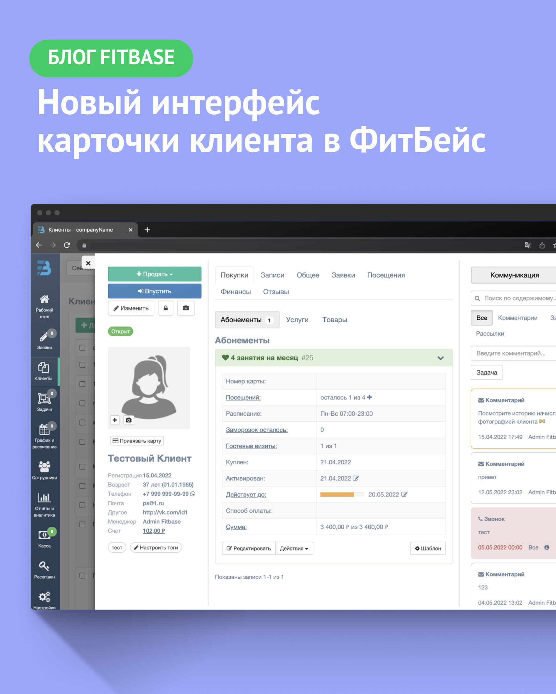The height and width of the screenshot is (694, 556).
Task: Open the Продать dropdown
Action: 155,274
